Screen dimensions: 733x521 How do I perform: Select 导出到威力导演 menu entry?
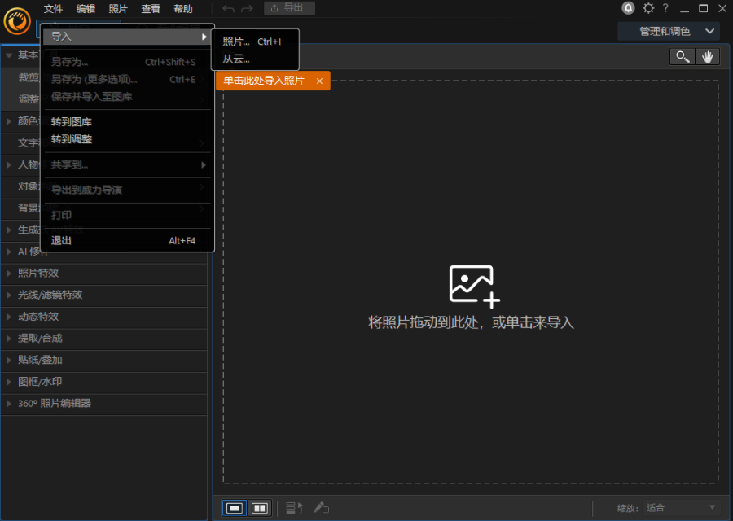pyautogui.click(x=127, y=190)
